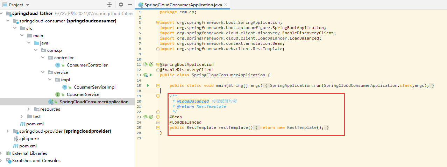Close the SpringCloudConsumerApplication.java tab
Viewport: 447px width, 167px height.
[x=226, y=5]
